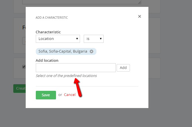
Task: Click the 'Select one of the predefined locations' hint
Action: (x=66, y=76)
